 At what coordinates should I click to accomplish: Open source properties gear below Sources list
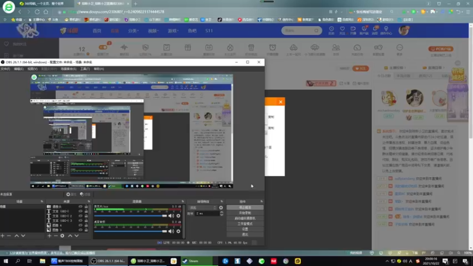click(63, 235)
